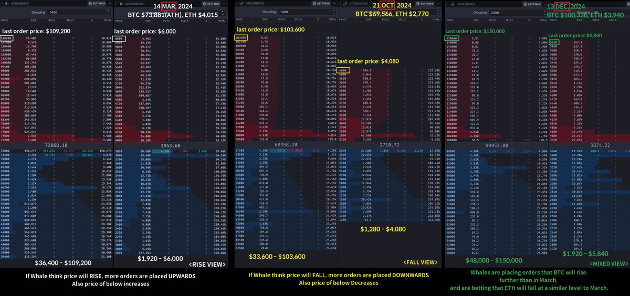Image resolution: width=630 pixels, height=296 pixels.
Task: Click TOTAL column header in March BTC orderbook
Action: (x=107, y=20)
